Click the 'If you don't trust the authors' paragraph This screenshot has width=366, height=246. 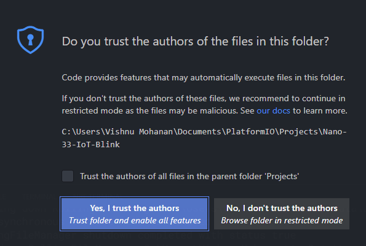204,104
